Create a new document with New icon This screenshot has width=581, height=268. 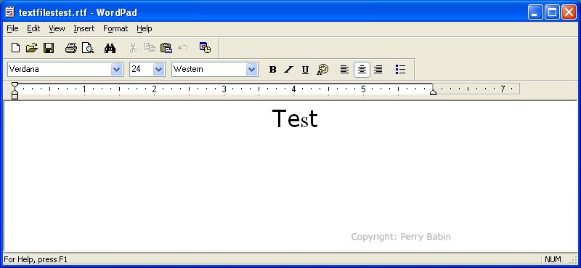(15, 48)
